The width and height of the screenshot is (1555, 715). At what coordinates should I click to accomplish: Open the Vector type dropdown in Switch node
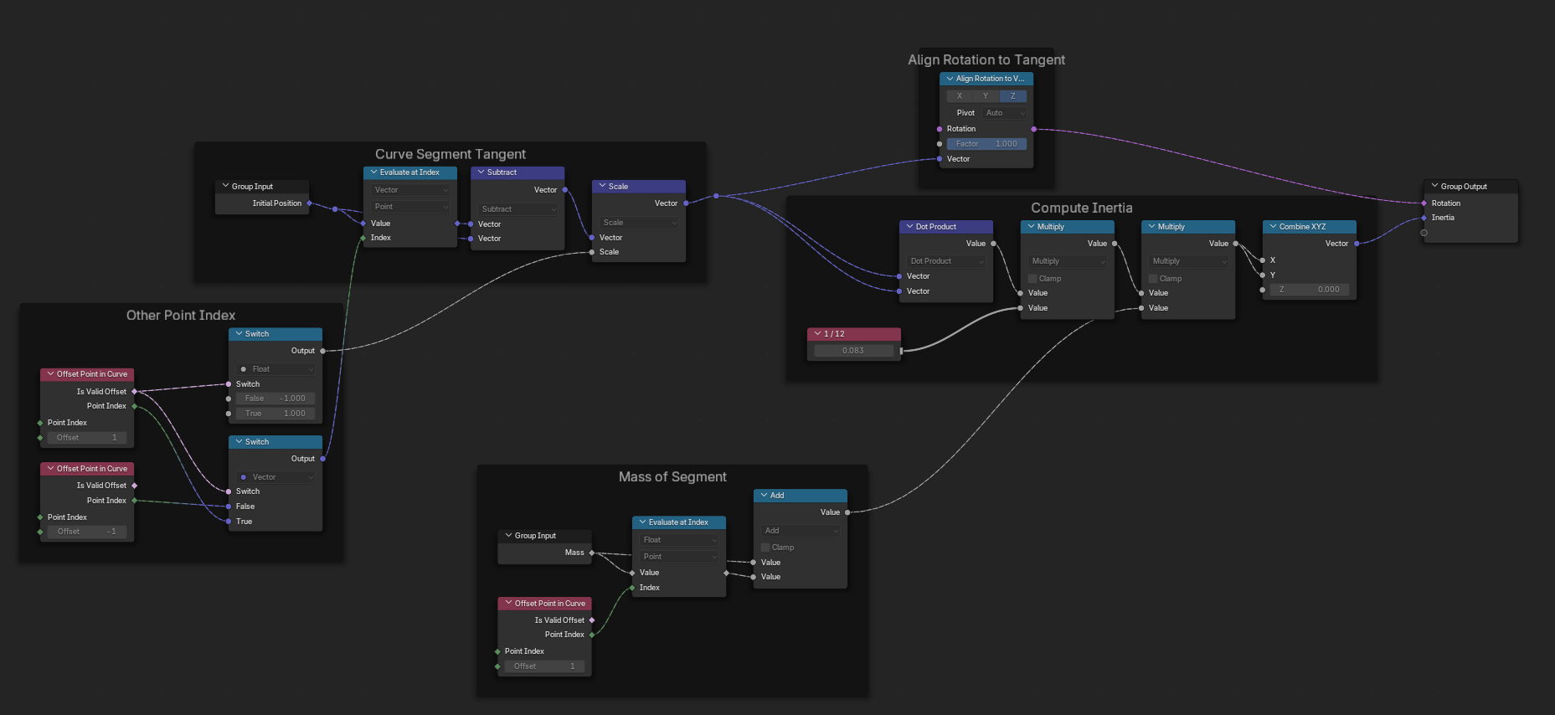(x=275, y=477)
